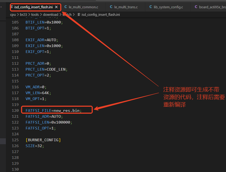Viewport: 226px width, 172px height.
Task: Click the PRCT_OPT=2 line
Action: point(38,75)
